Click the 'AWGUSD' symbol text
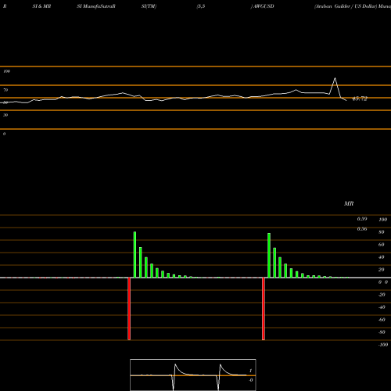The height and width of the screenshot is (391, 391). click(x=264, y=6)
